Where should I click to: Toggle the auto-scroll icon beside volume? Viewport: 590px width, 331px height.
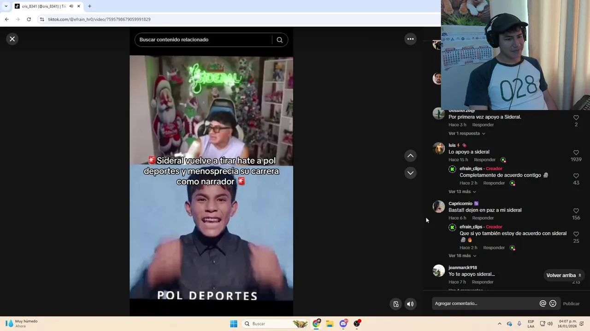pos(396,304)
